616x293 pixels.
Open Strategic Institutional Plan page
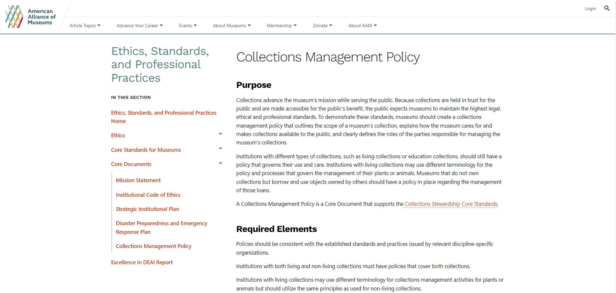[147, 209]
